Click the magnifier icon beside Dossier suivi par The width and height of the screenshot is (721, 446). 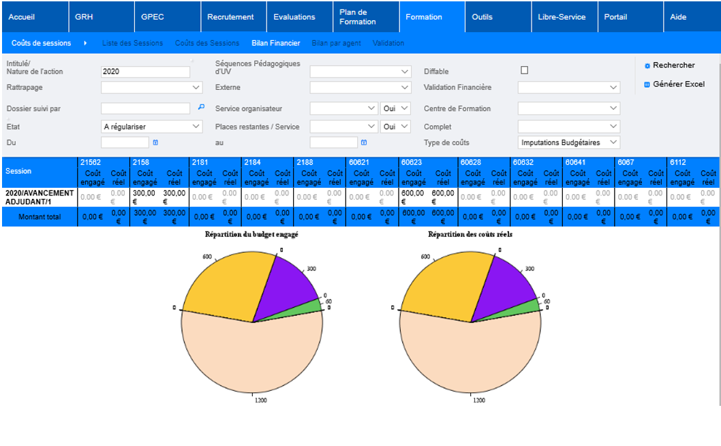(201, 107)
